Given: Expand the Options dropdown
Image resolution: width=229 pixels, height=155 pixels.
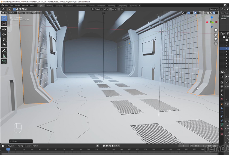Looking at the screenshot, I should coord(214,9).
